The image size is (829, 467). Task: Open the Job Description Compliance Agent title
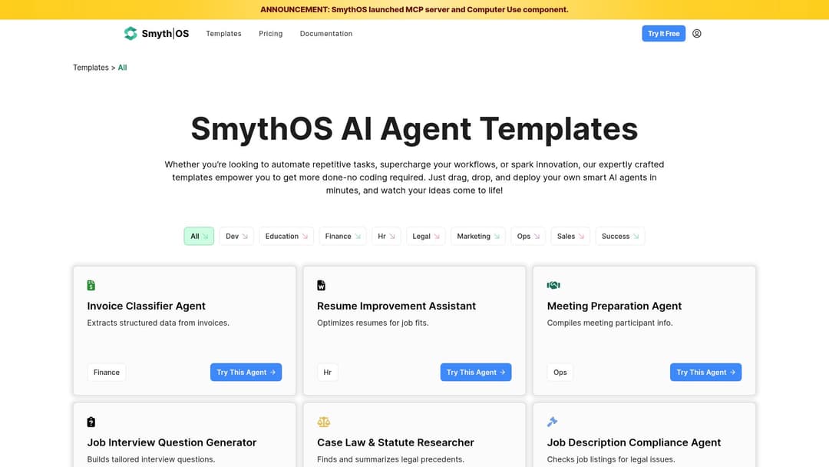coord(633,442)
